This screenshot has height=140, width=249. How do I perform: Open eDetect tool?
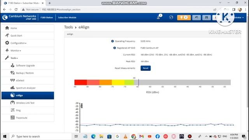(28, 80)
